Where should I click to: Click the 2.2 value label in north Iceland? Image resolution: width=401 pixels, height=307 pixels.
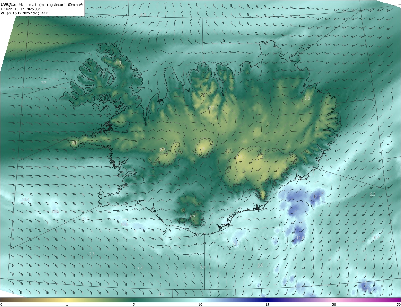coord(212,108)
